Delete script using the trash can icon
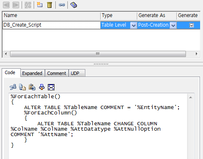203x159 pixels. 50,5
